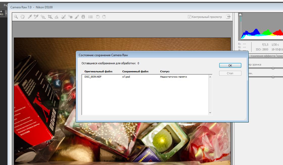This screenshot has height=165, width=283.
Task: Toggle full screen mode icon
Action: click(x=228, y=17)
